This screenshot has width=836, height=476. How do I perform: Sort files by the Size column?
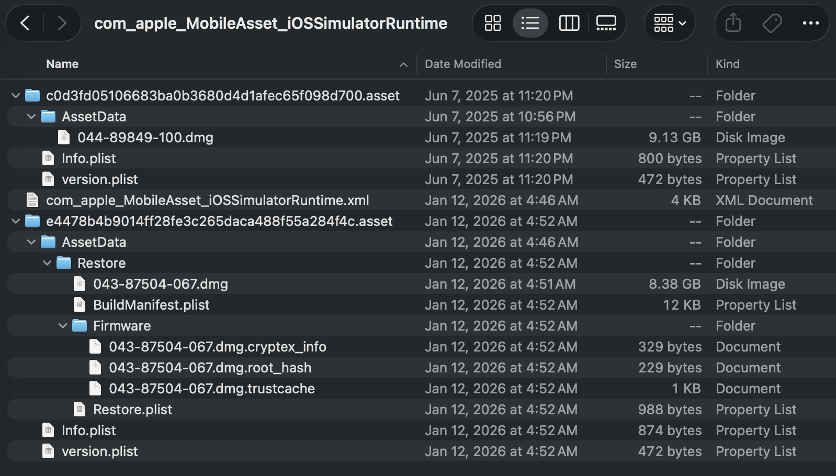[625, 64]
